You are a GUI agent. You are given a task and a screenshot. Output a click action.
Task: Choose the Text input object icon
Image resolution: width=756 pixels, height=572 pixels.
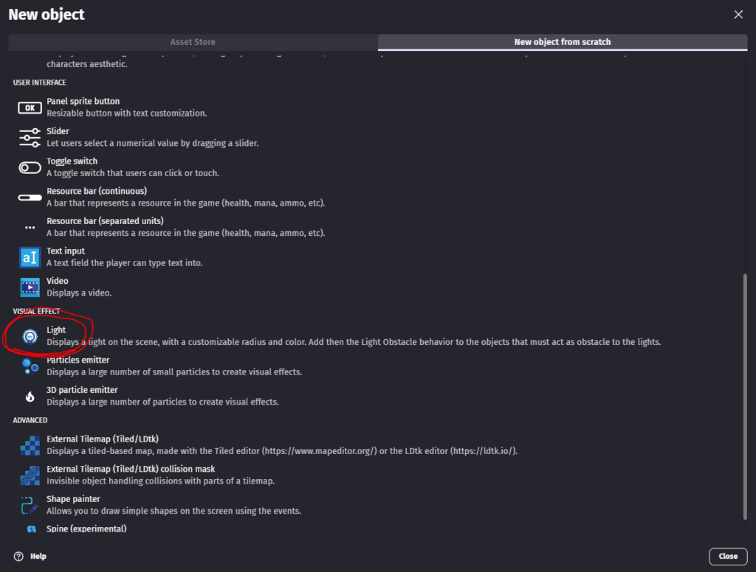coord(30,257)
